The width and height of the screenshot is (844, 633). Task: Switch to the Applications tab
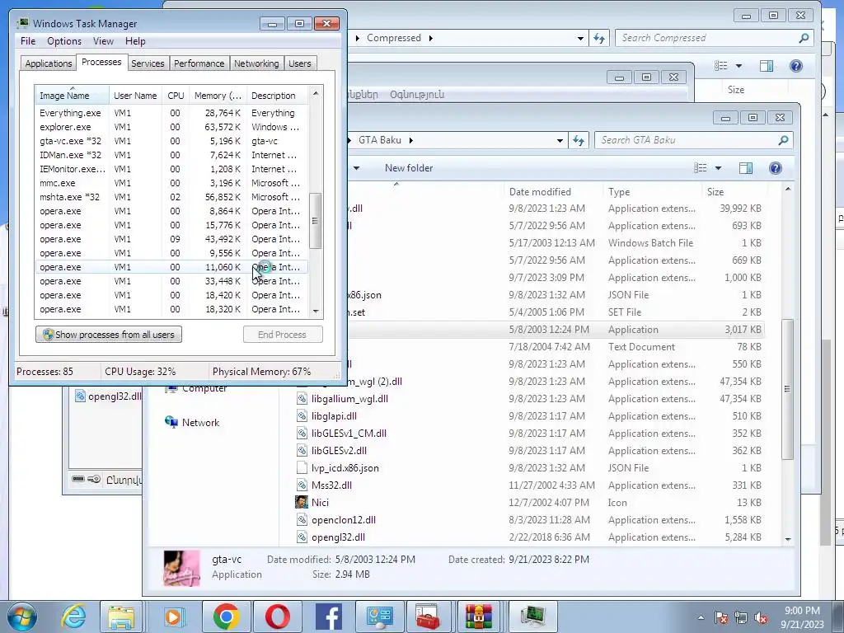49,63
